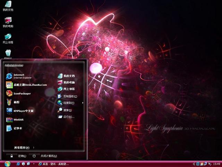Click the first system tray icon
The image size is (222, 167).
click(x=198, y=164)
